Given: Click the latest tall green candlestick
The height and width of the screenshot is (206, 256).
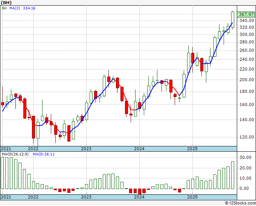Looking at the screenshot, I should point(233,20).
